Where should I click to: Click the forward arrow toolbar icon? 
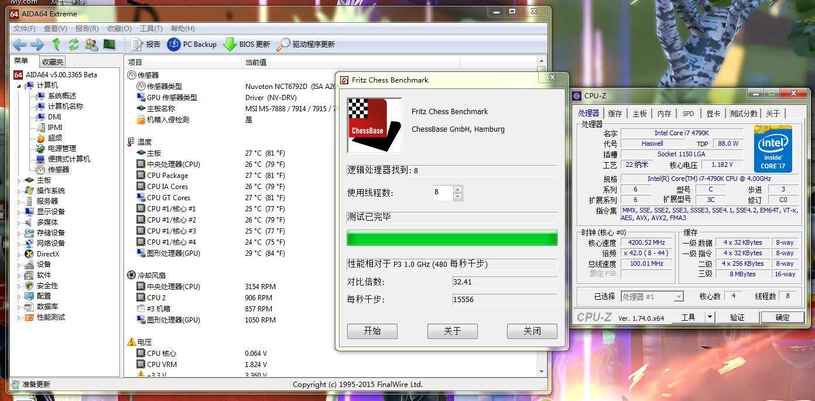[x=37, y=44]
